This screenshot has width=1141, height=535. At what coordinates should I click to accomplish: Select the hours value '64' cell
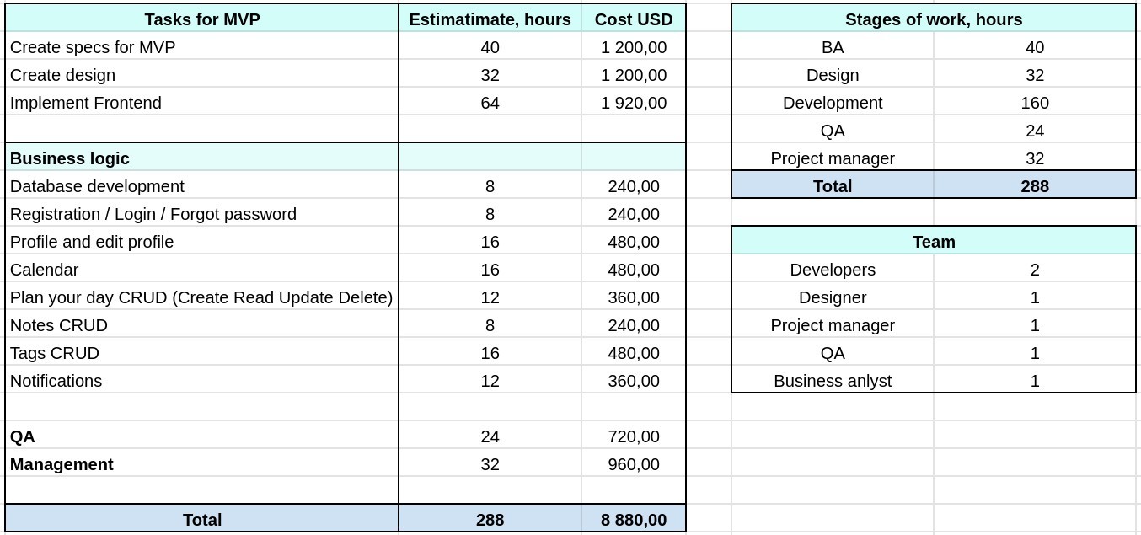tap(490, 103)
